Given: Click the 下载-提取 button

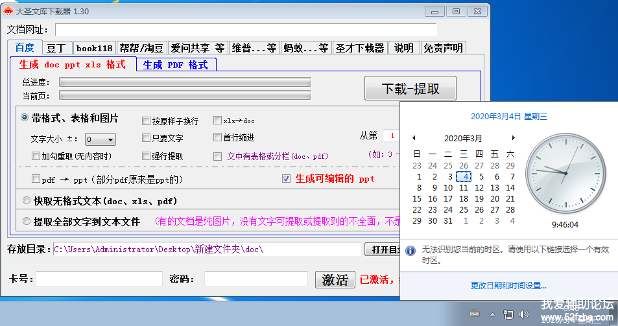Looking at the screenshot, I should click(410, 89).
